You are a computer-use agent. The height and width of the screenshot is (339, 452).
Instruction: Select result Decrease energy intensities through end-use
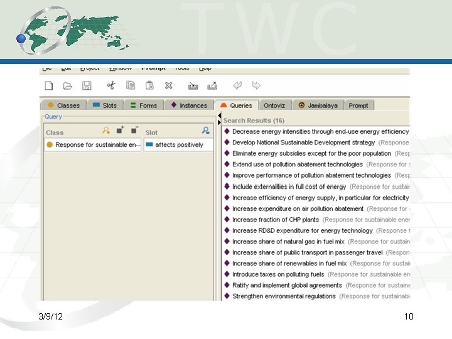tap(317, 131)
